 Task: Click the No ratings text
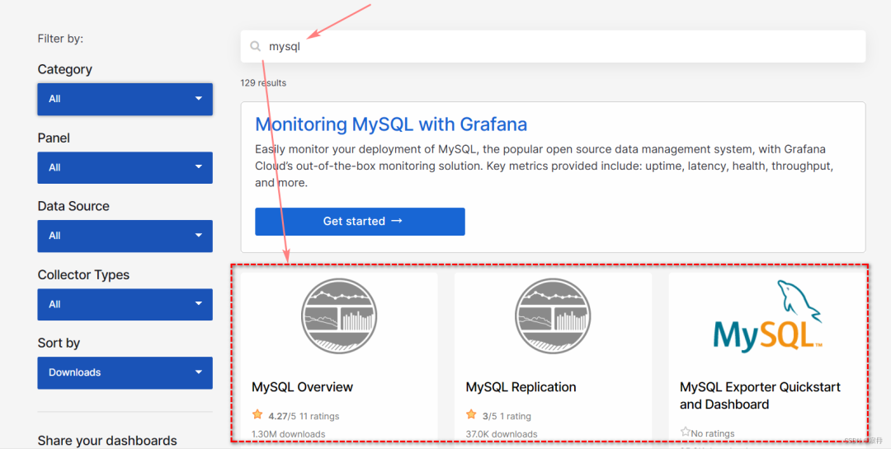point(713,433)
